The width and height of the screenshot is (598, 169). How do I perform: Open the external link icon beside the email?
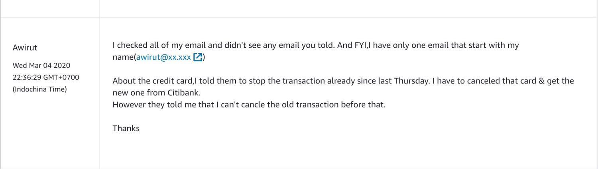coord(198,57)
